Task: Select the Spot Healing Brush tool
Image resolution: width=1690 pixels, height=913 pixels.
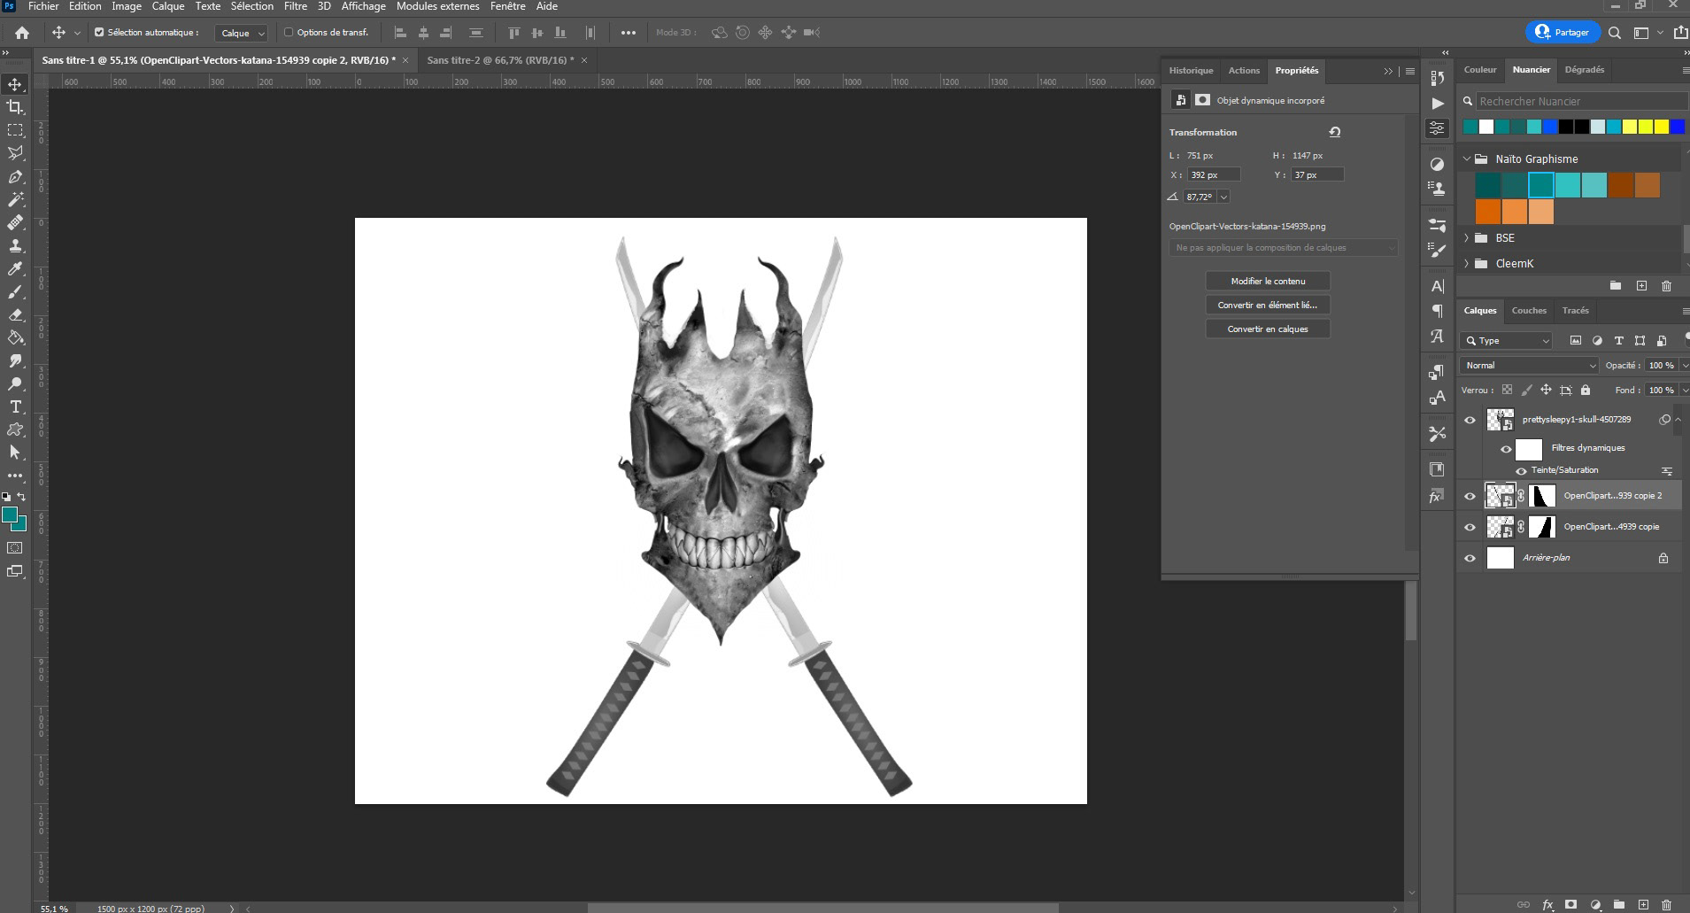Action: tap(15, 222)
